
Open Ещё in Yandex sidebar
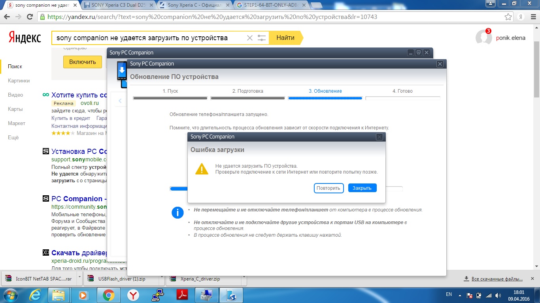(13, 138)
